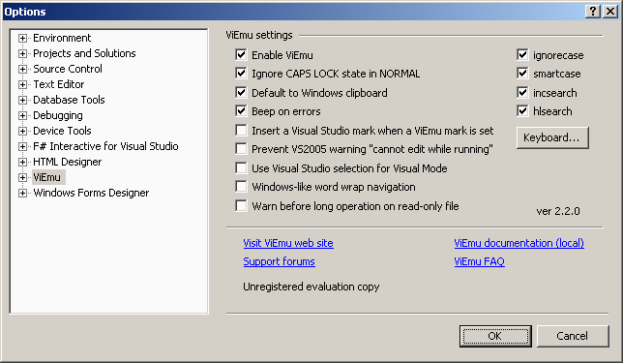Select Projects and Solutions category
Viewport: 623px width, 363px height.
coord(84,53)
